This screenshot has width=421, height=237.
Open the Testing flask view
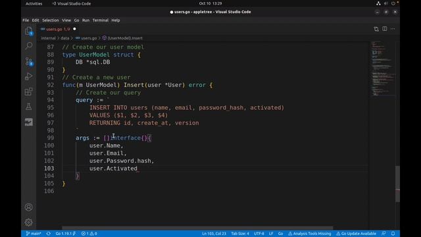click(29, 107)
